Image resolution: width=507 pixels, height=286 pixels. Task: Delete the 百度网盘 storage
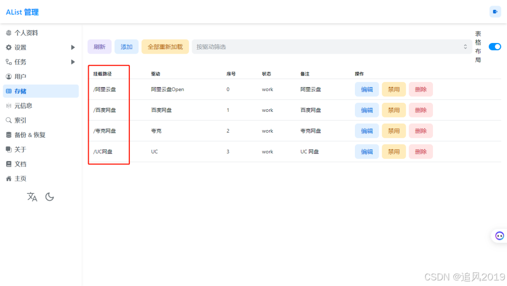pyautogui.click(x=421, y=110)
